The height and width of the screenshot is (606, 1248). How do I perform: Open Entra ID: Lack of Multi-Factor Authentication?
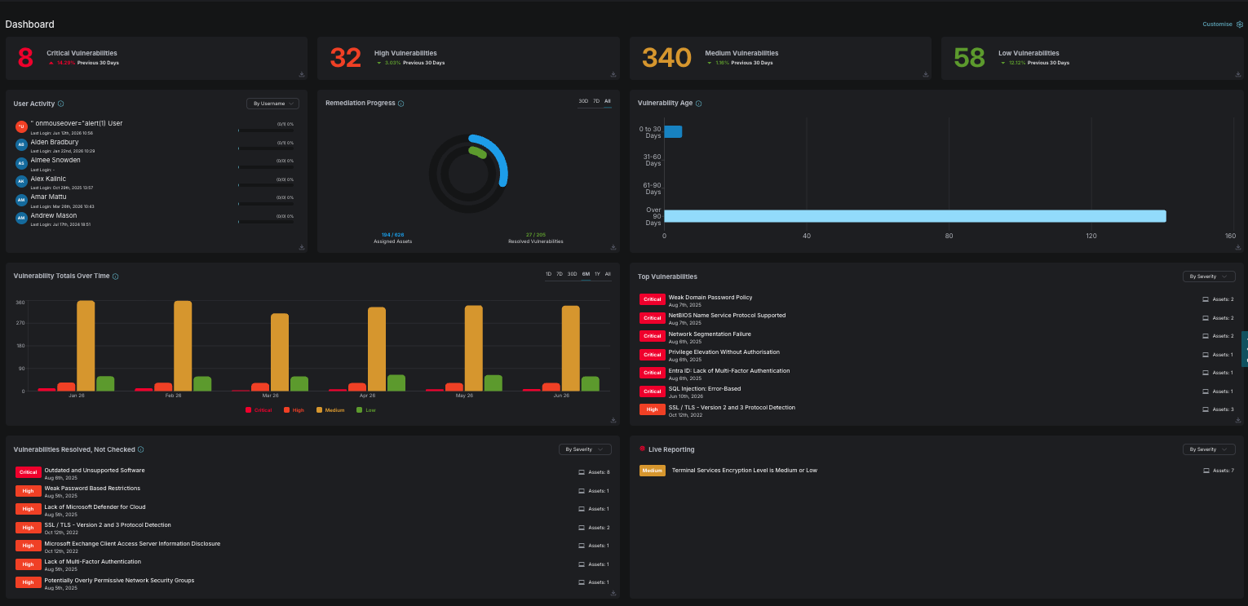(729, 371)
